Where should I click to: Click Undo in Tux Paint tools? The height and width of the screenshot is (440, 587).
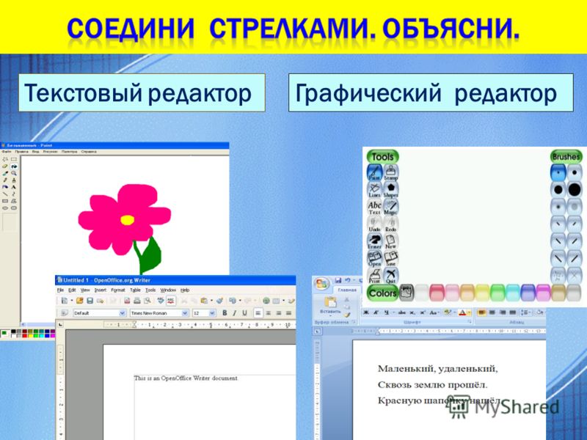pyautogui.click(x=374, y=224)
